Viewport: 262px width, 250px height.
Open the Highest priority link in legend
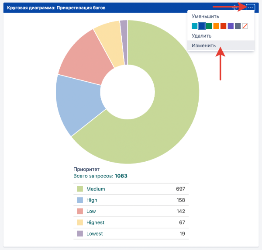[x=95, y=222]
